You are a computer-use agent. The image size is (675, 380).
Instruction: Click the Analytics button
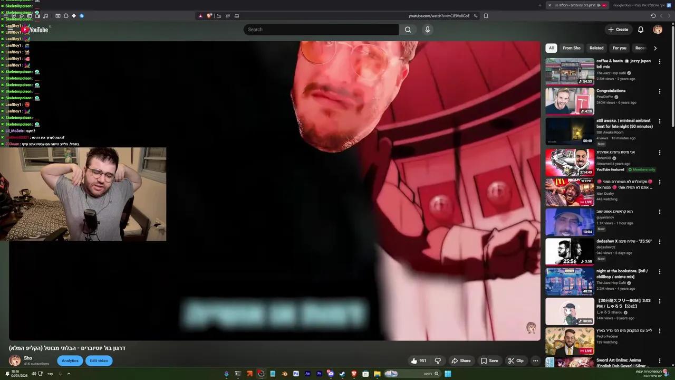coord(70,361)
